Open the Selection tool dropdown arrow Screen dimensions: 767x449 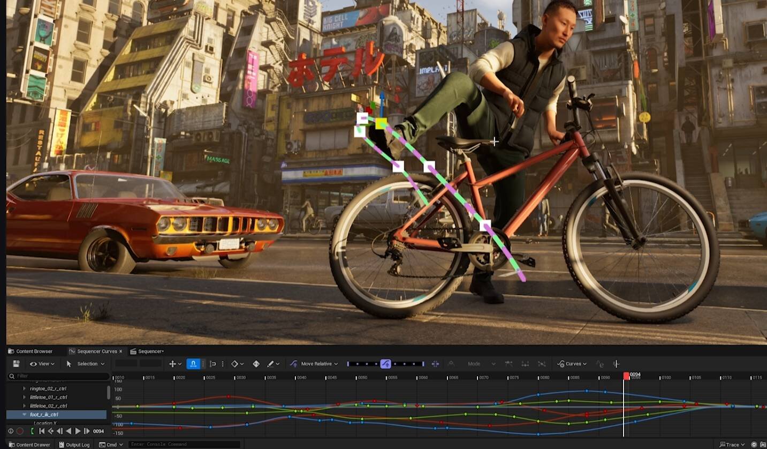[102, 364]
